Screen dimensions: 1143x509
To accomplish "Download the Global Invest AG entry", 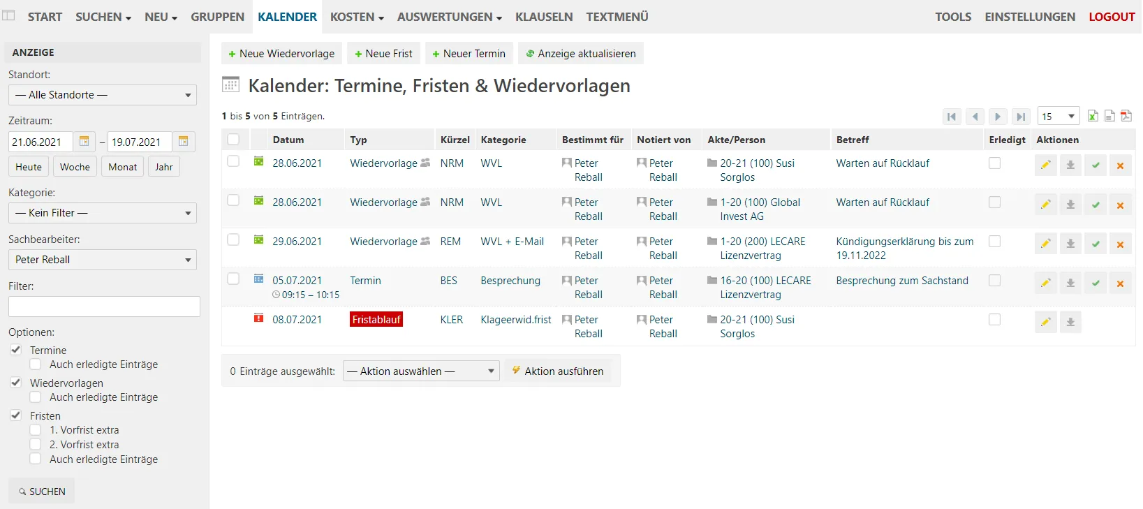I will [x=1070, y=205].
